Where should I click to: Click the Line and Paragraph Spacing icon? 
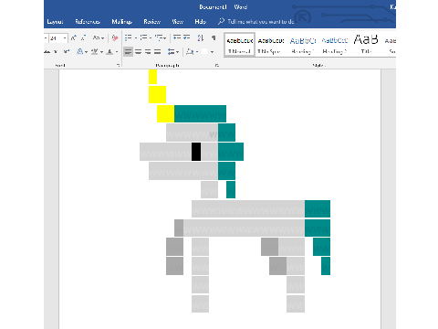171,52
